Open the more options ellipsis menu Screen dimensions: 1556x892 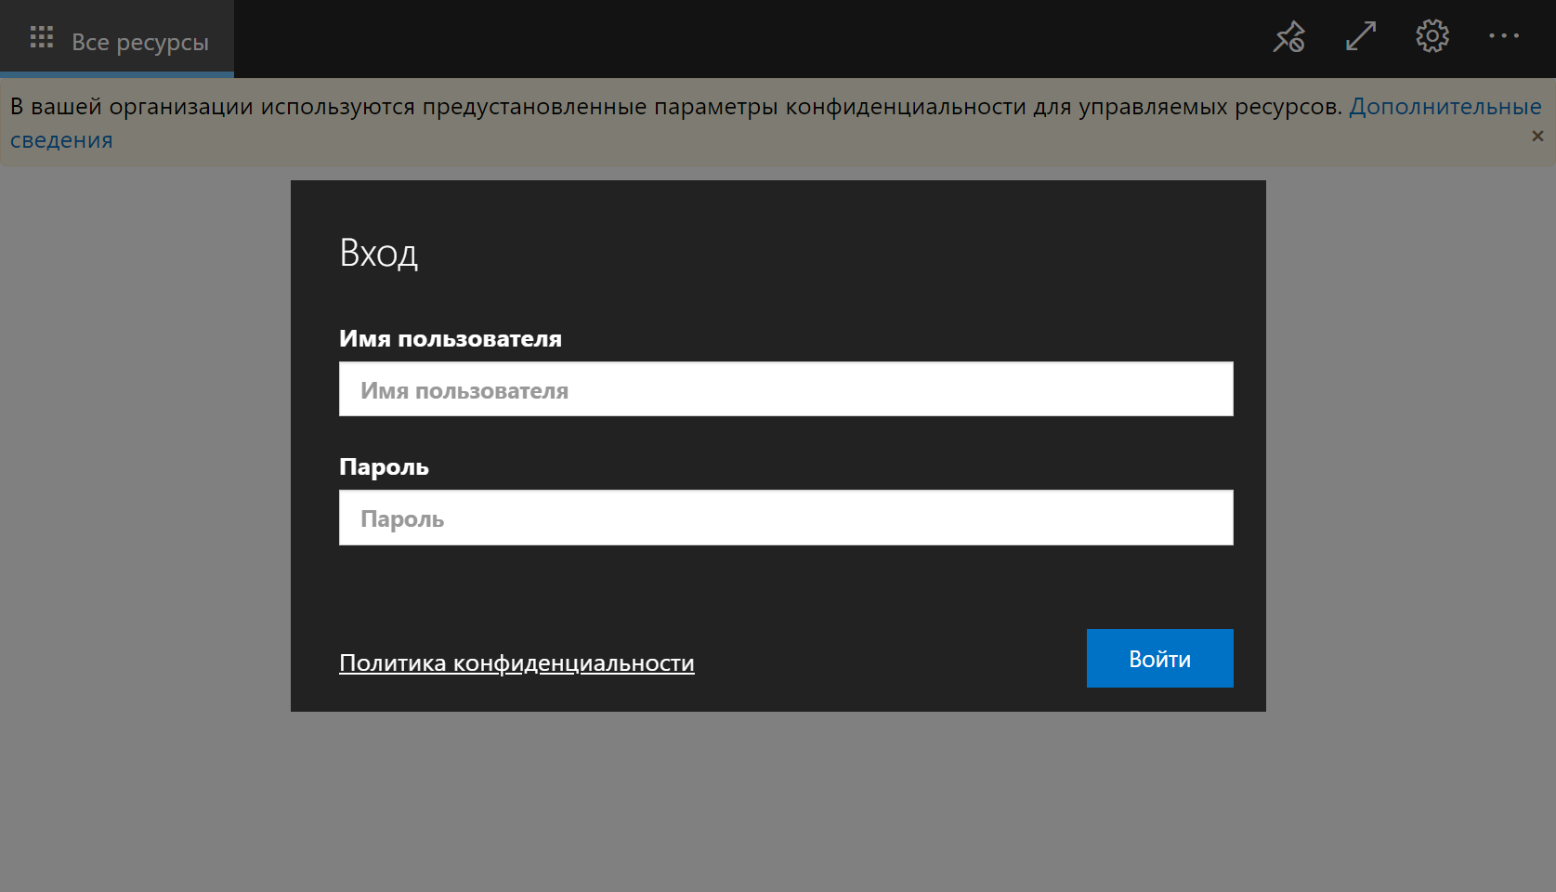click(1503, 37)
